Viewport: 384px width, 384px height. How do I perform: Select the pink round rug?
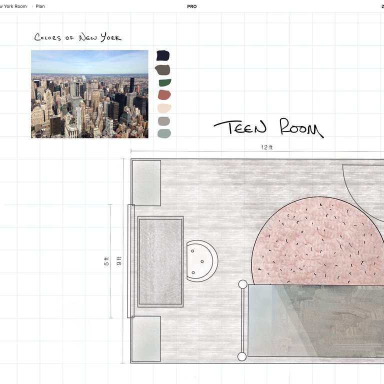click(317, 241)
